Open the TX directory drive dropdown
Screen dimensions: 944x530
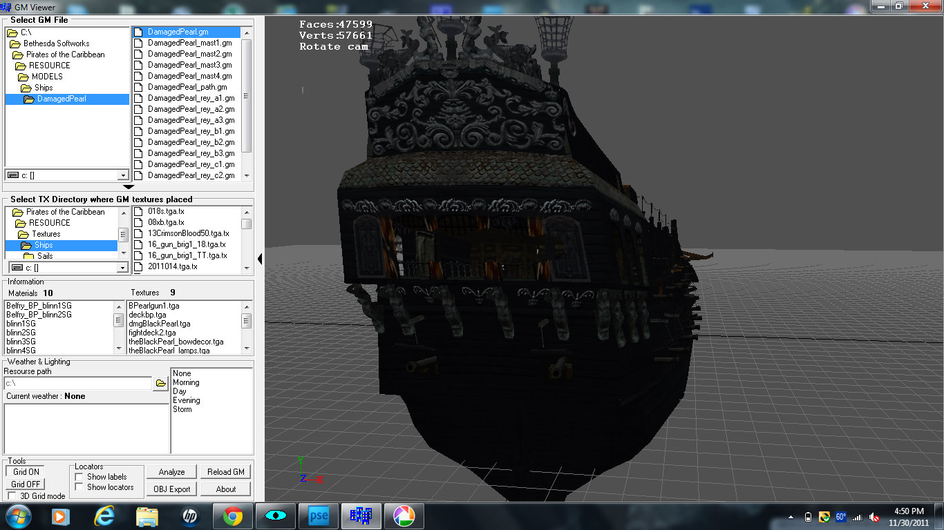pos(122,268)
